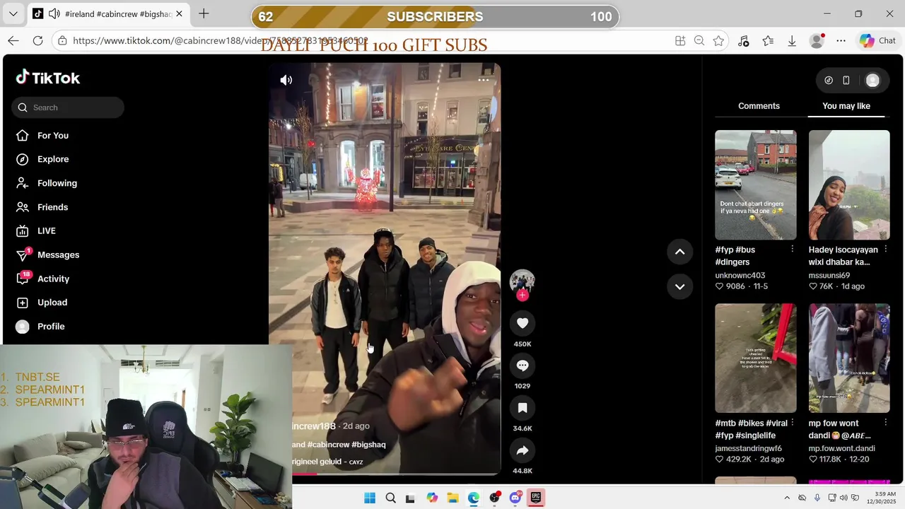Click the TikTok search field
Screen dimensions: 905x509
point(68,107)
